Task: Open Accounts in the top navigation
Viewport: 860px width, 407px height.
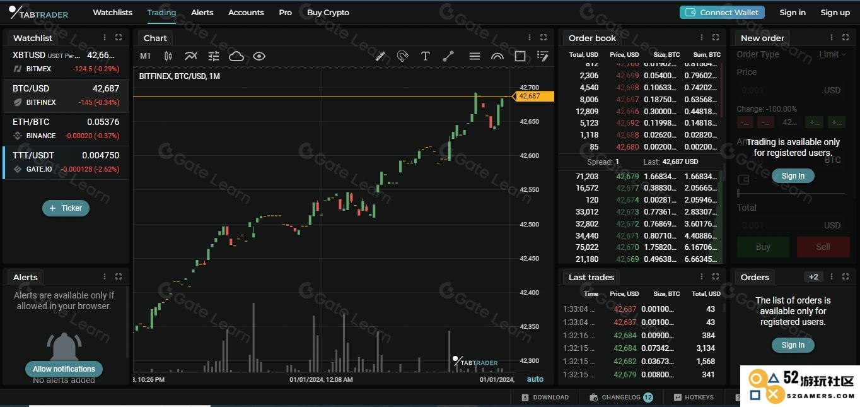Action: click(x=246, y=13)
